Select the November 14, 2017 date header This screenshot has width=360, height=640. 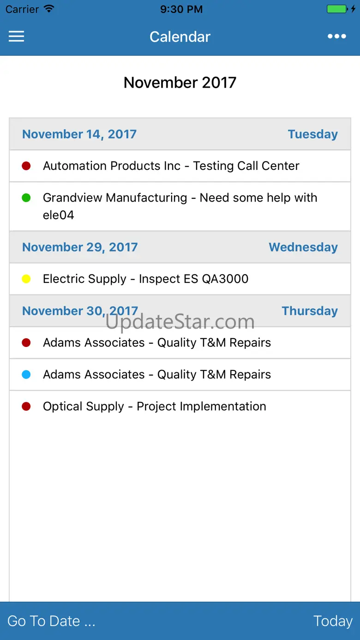coord(180,134)
